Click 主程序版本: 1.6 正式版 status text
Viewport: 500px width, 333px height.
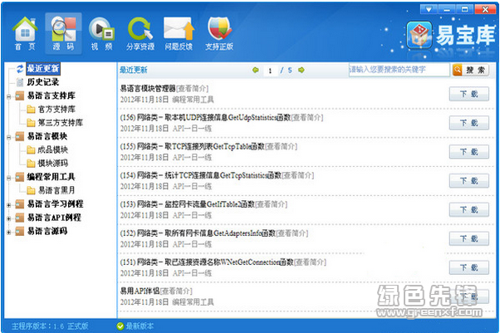[x=50, y=326]
